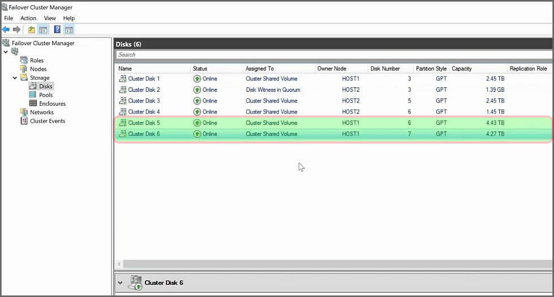
Task: Click 'Disk Witness in Quorum' cell
Action: point(273,90)
